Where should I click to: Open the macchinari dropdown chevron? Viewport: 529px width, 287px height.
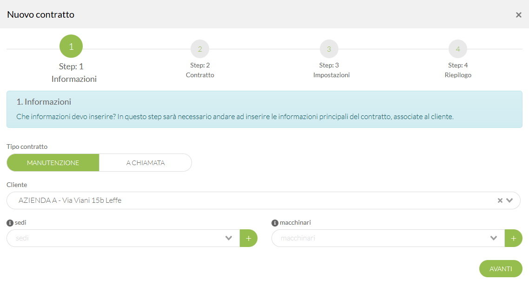point(494,238)
